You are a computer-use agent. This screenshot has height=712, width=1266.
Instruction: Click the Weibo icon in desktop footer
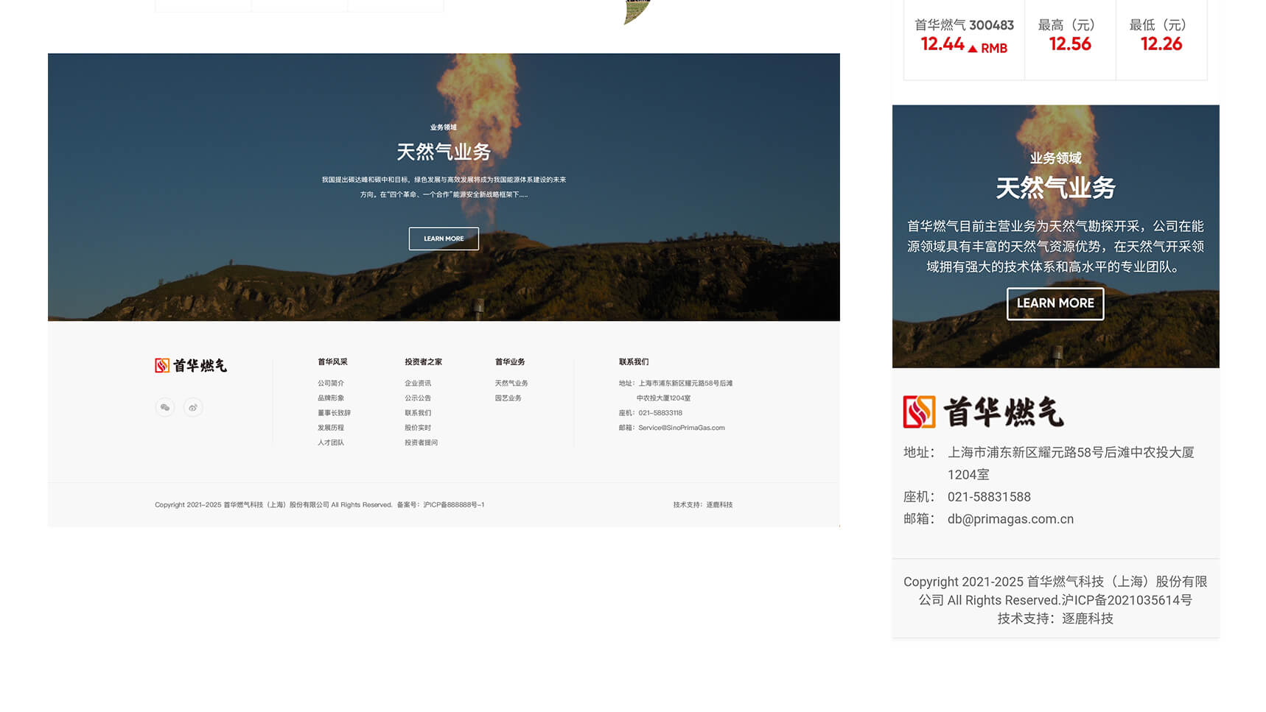pyautogui.click(x=193, y=407)
